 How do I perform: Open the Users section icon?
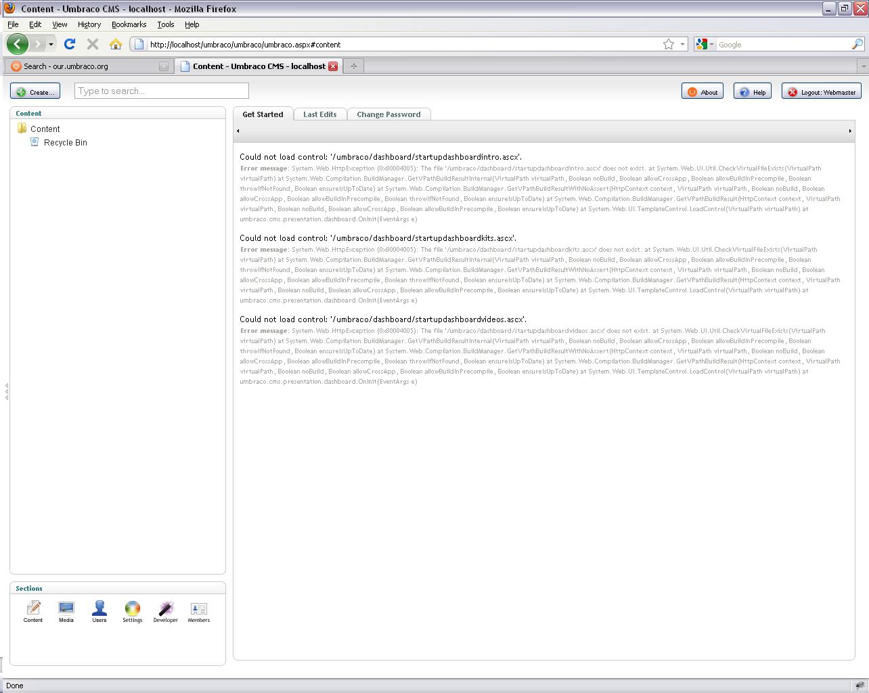coord(99,611)
